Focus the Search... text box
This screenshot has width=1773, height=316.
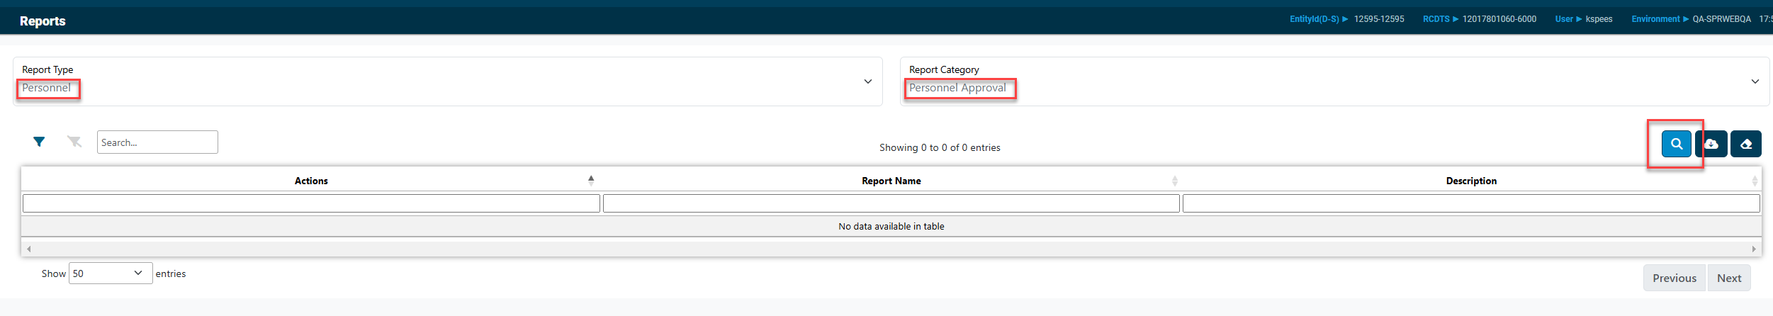click(x=157, y=142)
